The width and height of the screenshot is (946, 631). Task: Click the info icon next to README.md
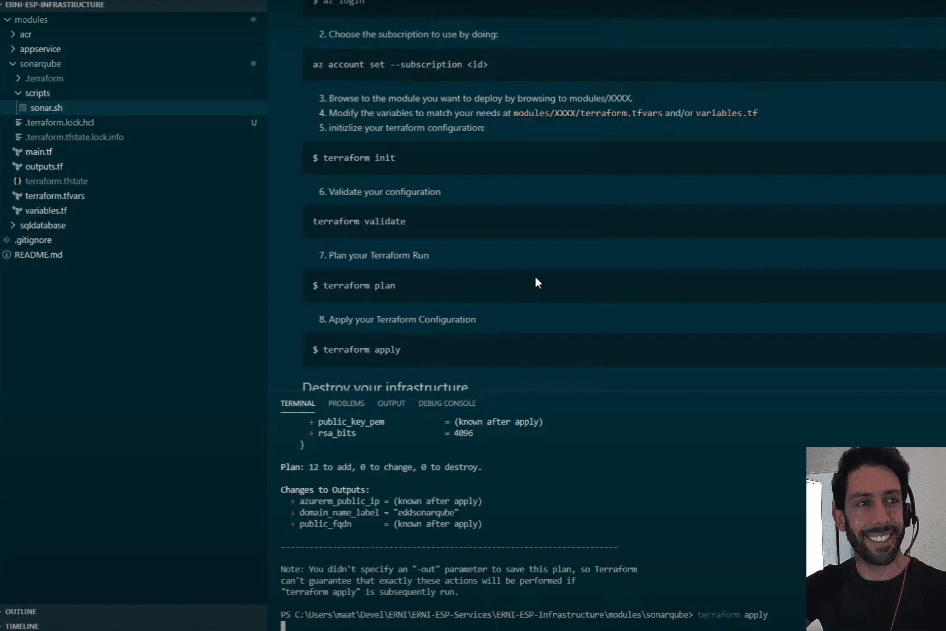pyautogui.click(x=7, y=255)
